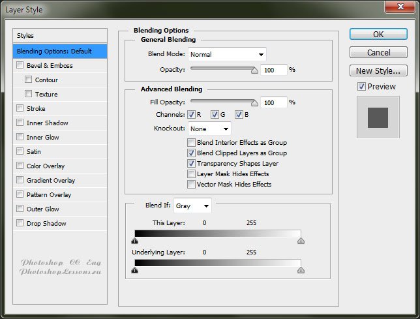Select Blending Options: Default in Styles list

[x=60, y=51]
